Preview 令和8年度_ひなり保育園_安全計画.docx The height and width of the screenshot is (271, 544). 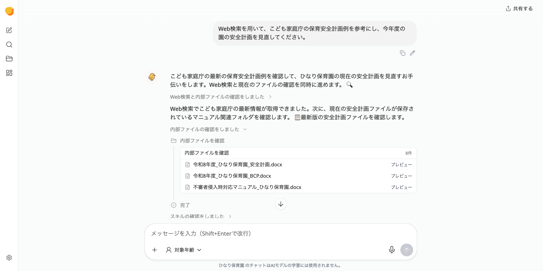click(401, 165)
